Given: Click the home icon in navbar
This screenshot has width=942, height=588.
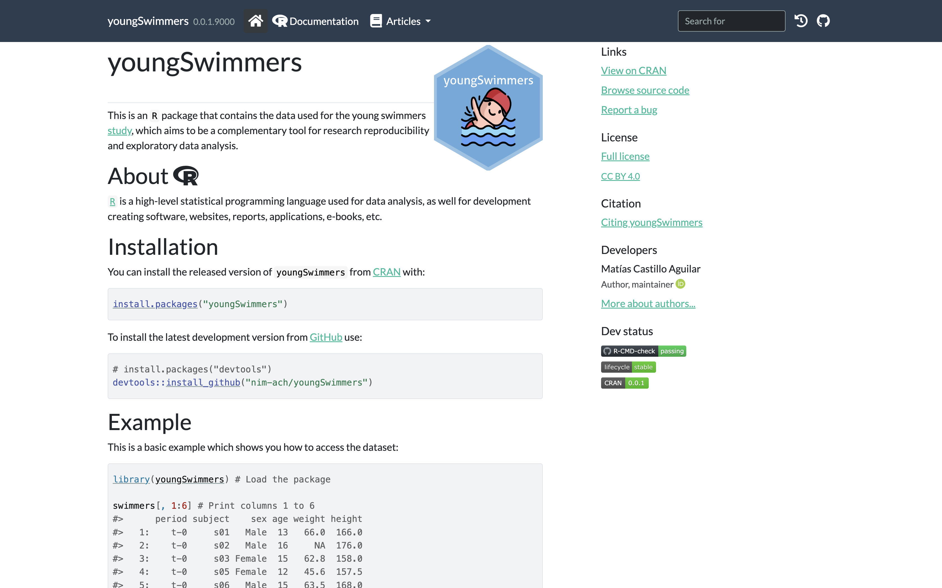Looking at the screenshot, I should [255, 21].
